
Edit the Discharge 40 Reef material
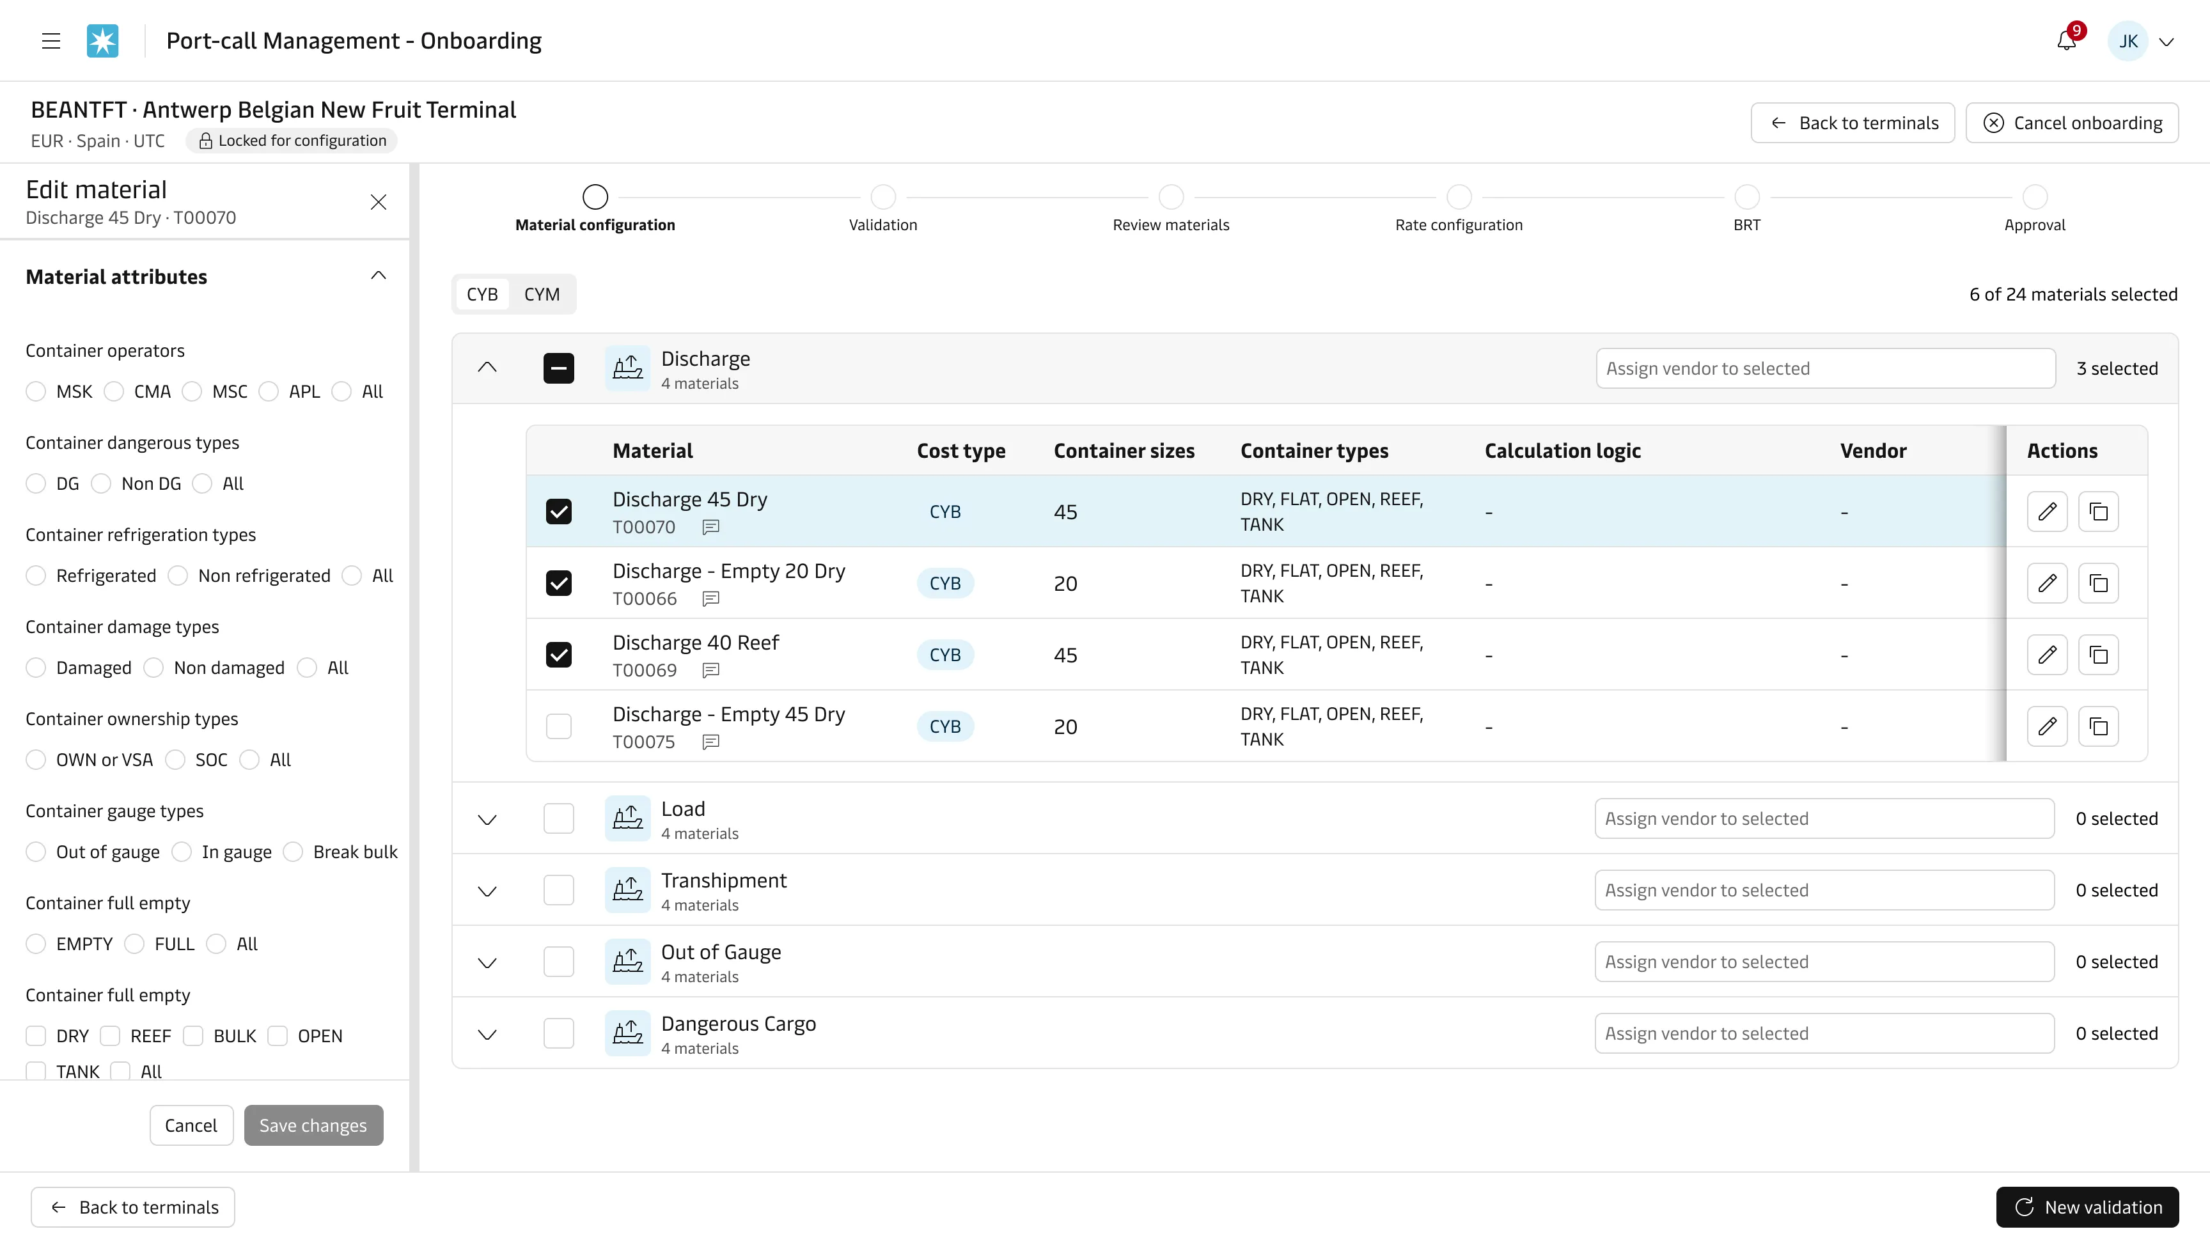coord(2047,655)
